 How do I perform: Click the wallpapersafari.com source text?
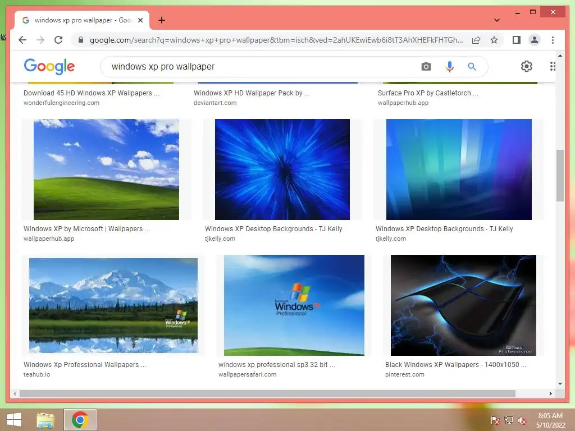pos(248,374)
